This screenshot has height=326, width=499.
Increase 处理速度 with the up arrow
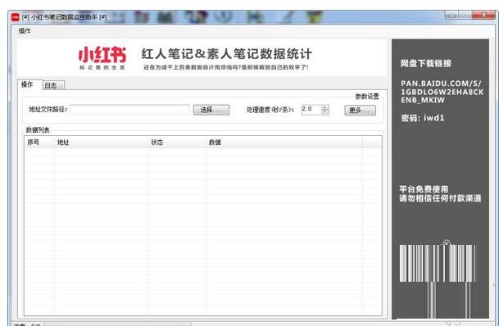pyautogui.click(x=325, y=107)
